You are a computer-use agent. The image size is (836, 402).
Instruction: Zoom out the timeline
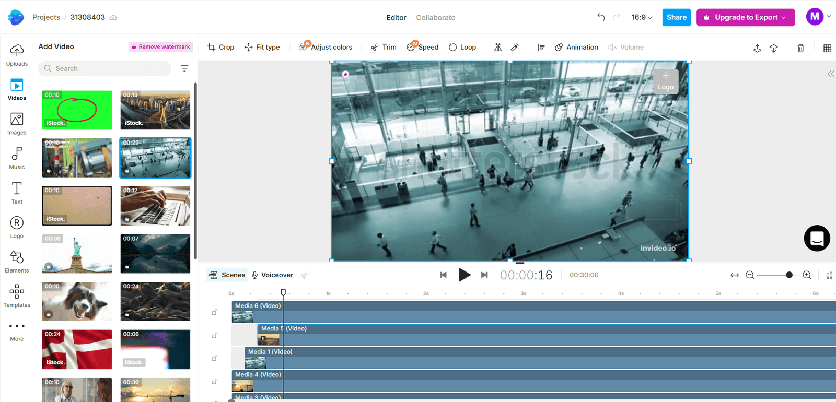pos(750,275)
